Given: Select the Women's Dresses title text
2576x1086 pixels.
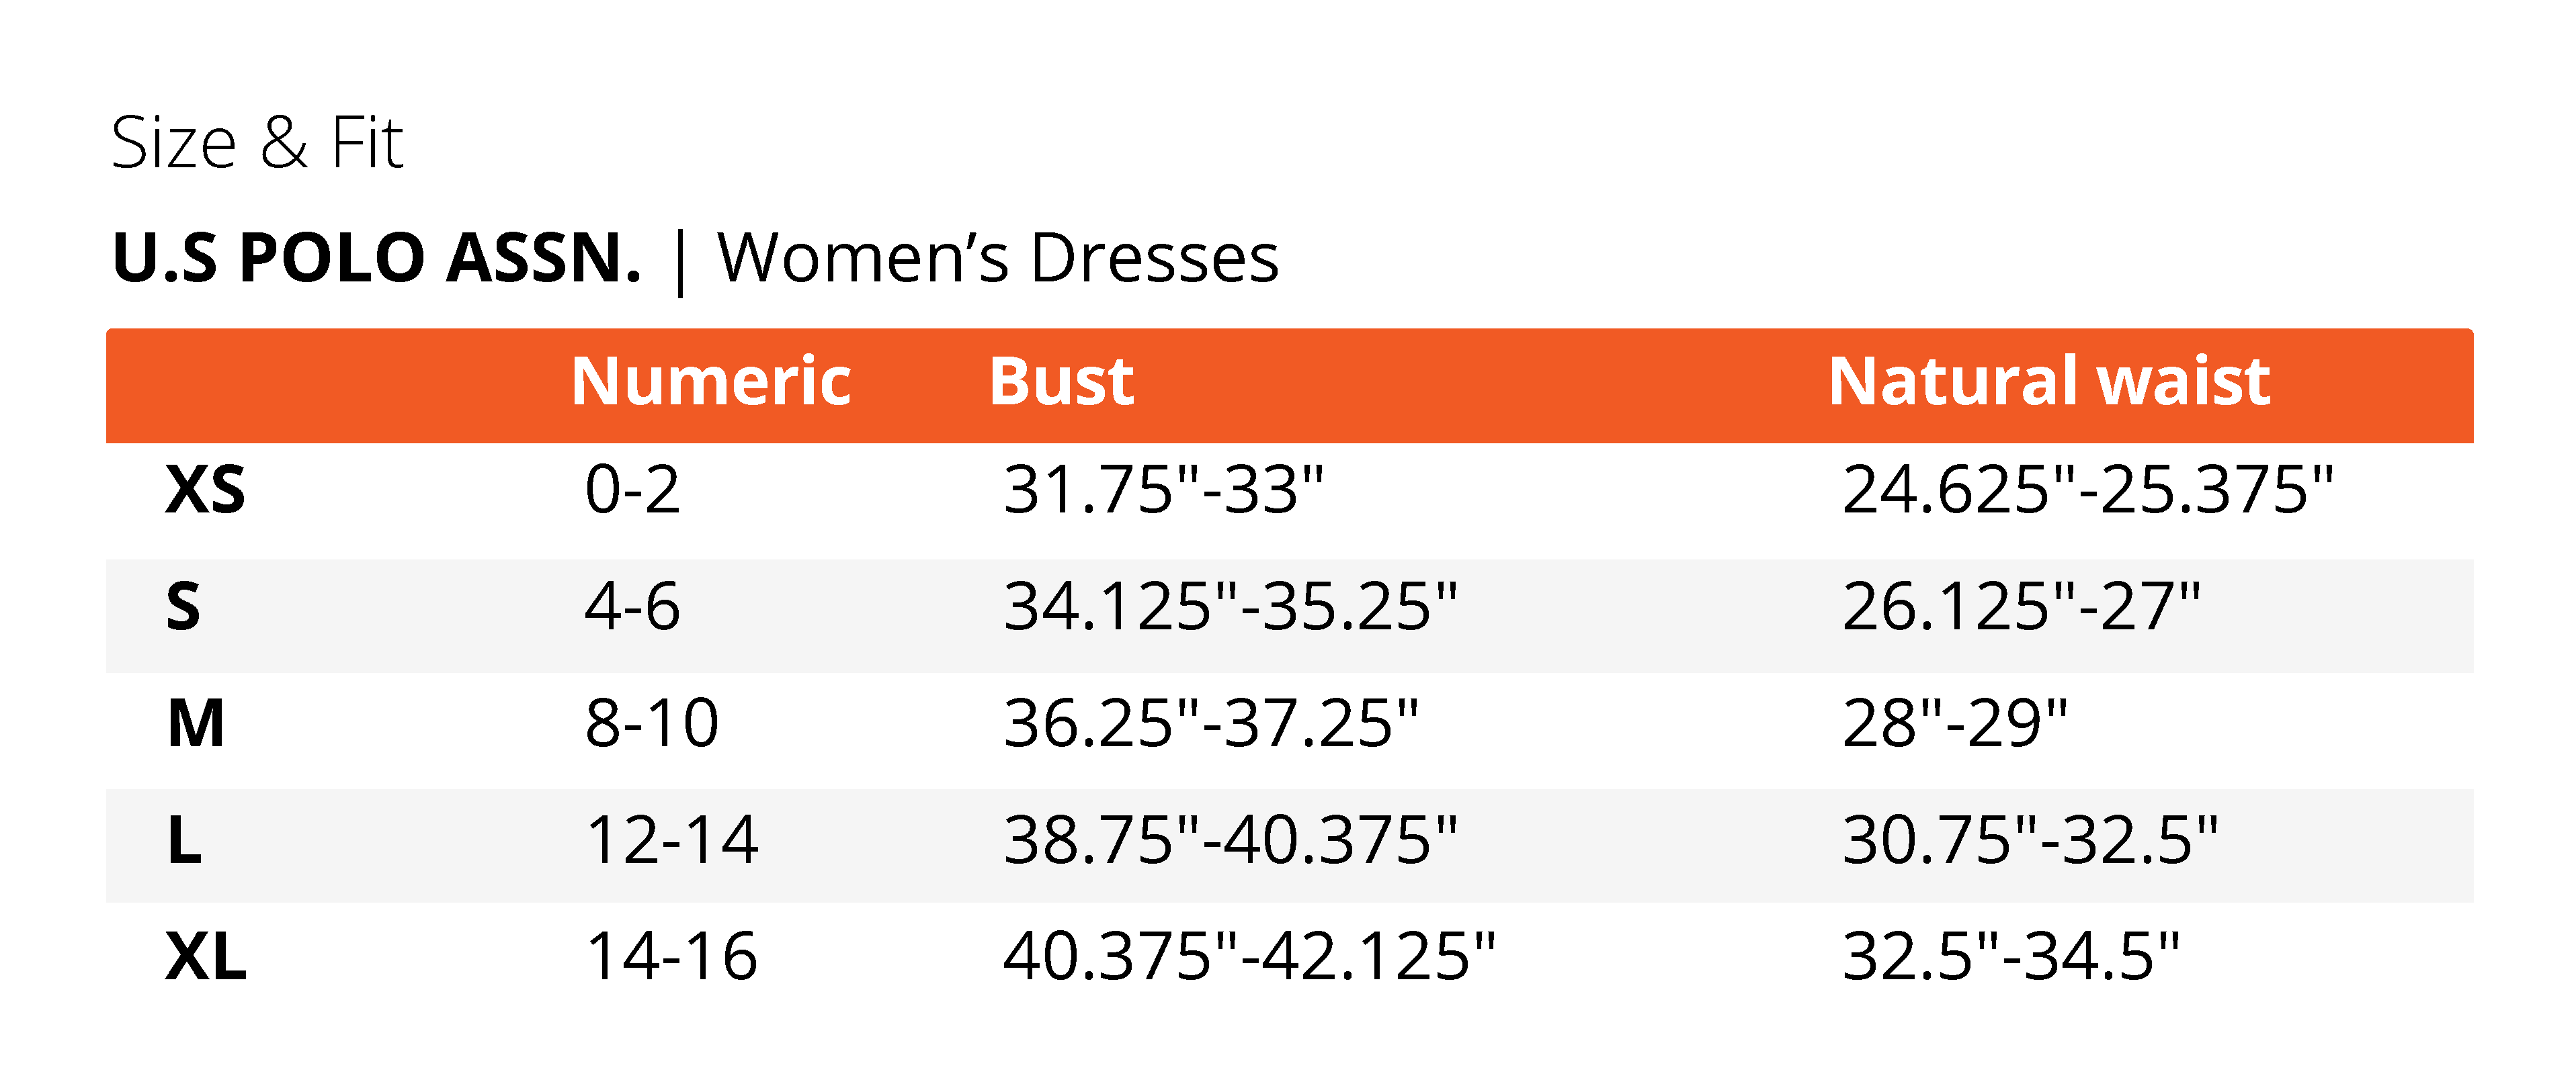Looking at the screenshot, I should [997, 258].
